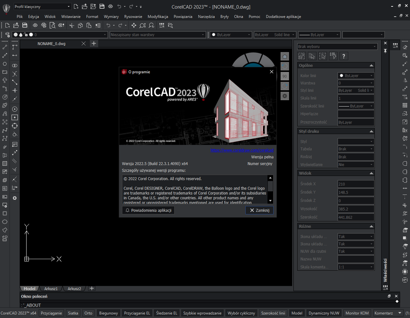This screenshot has height=318, width=410.
Task: Select the Hatch fill tool
Action: (5, 163)
